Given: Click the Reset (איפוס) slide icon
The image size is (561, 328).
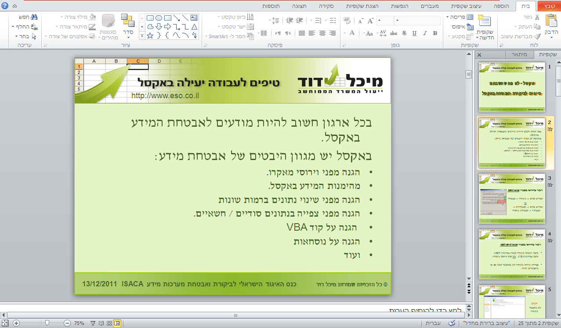Looking at the screenshot, I should pyautogui.click(x=470, y=26).
